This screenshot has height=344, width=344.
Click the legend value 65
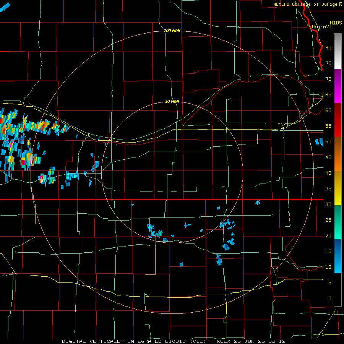click(328, 94)
